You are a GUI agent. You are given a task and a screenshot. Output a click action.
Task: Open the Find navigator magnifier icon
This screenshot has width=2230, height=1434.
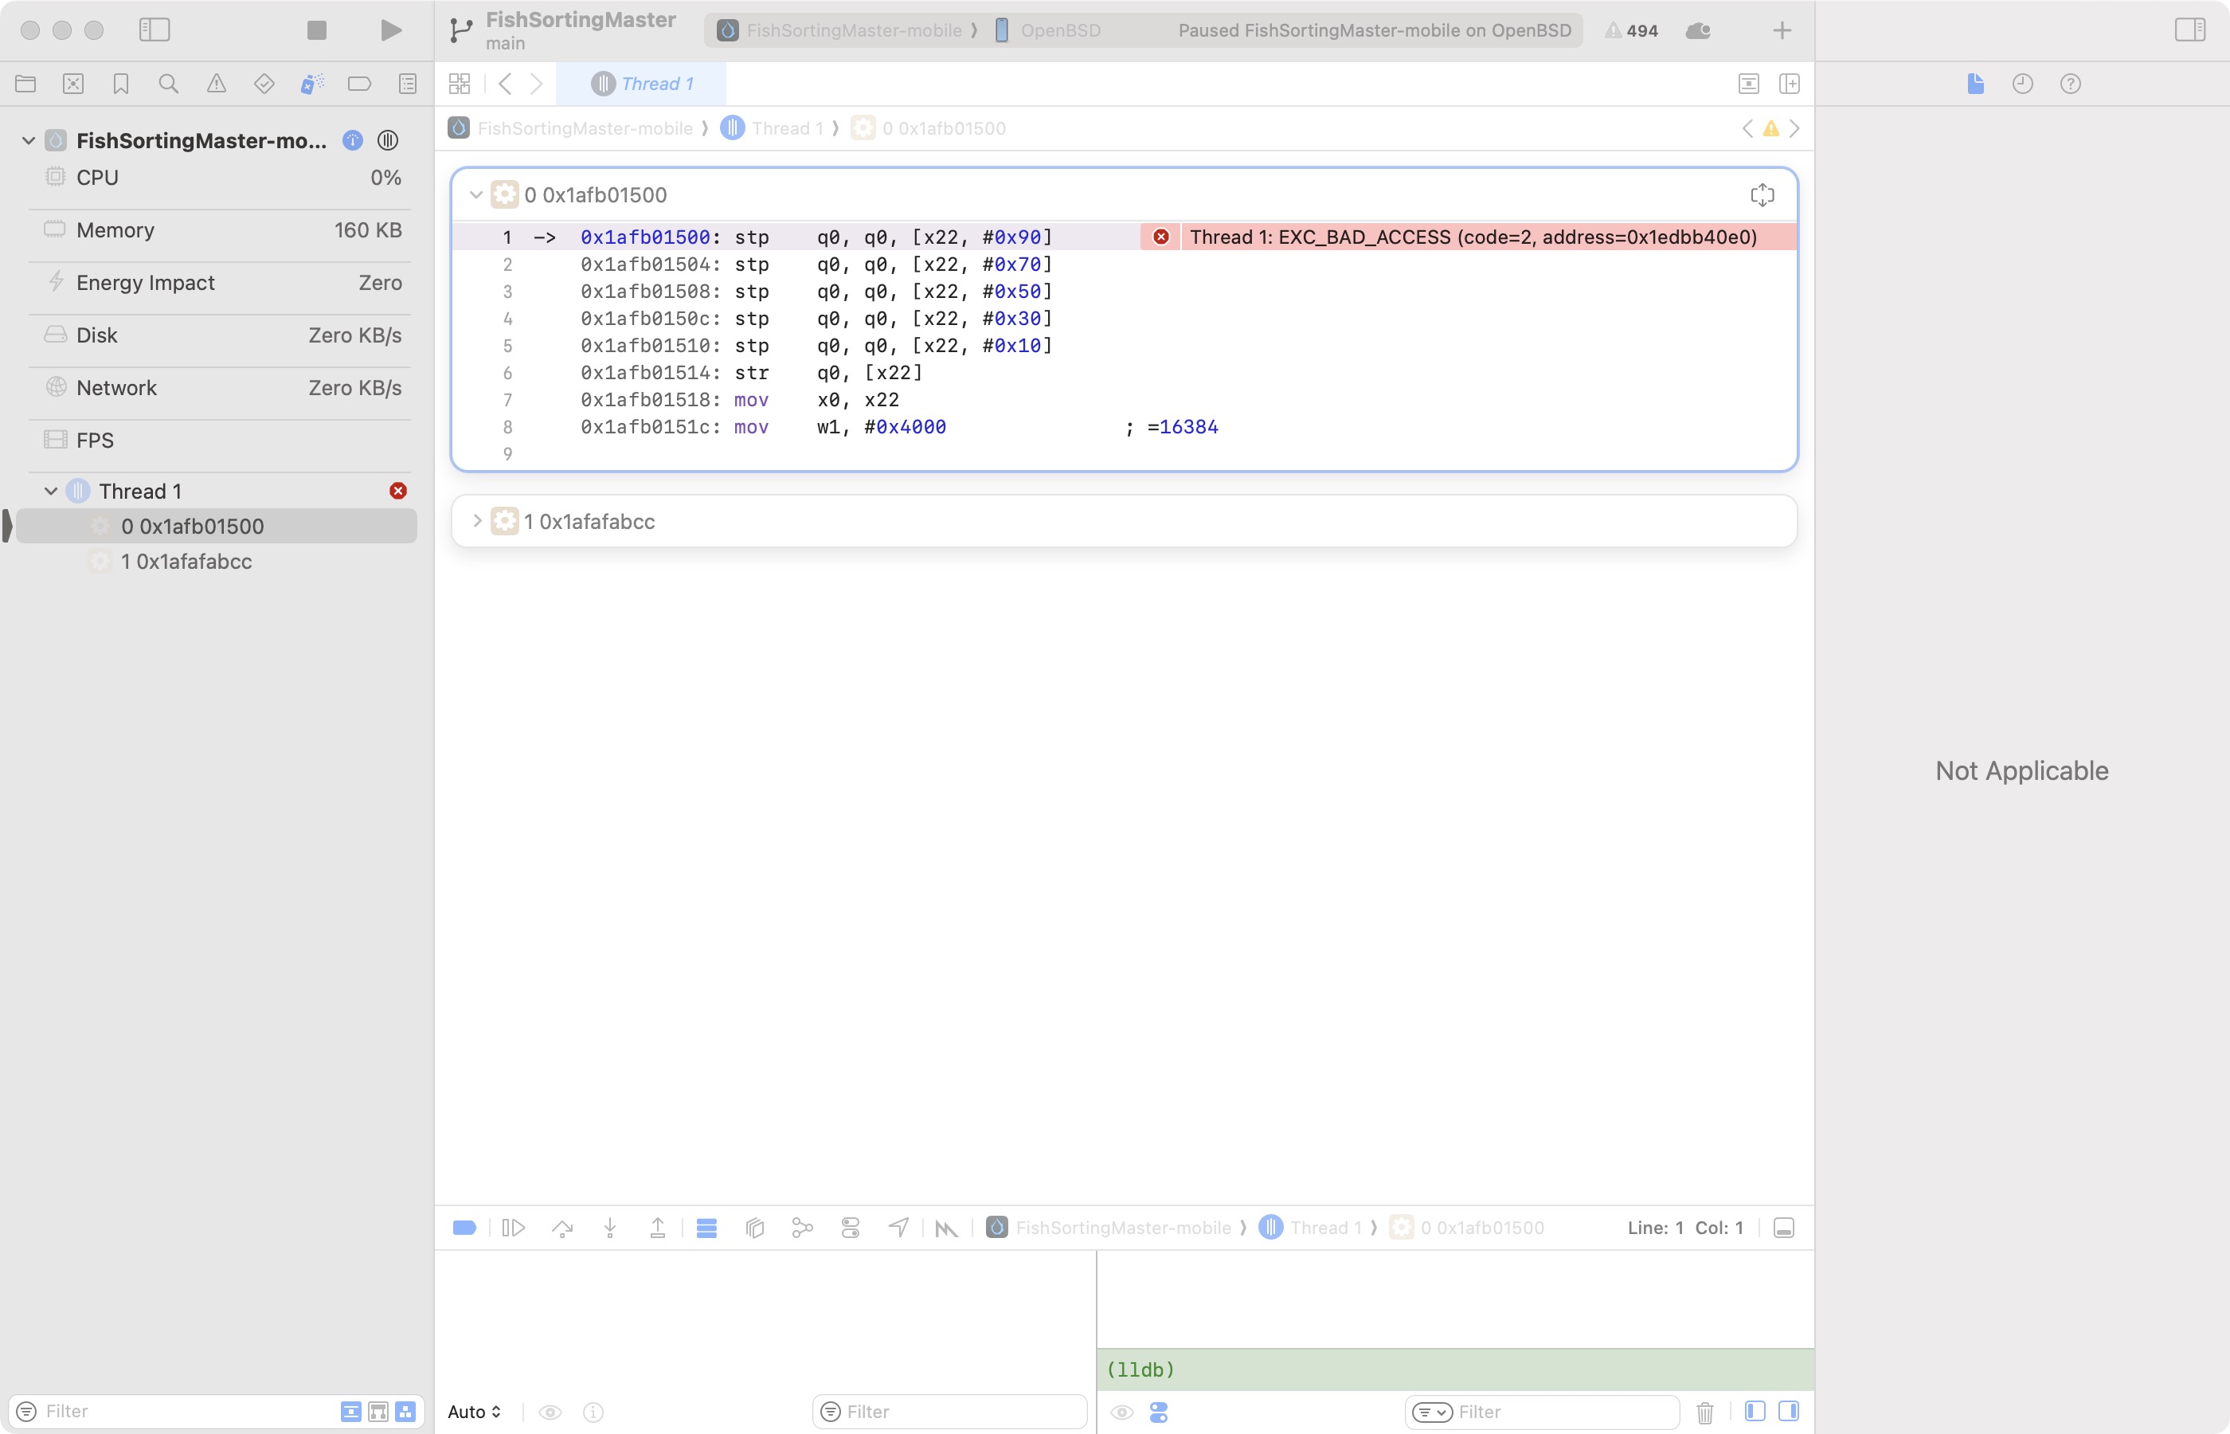(x=169, y=84)
